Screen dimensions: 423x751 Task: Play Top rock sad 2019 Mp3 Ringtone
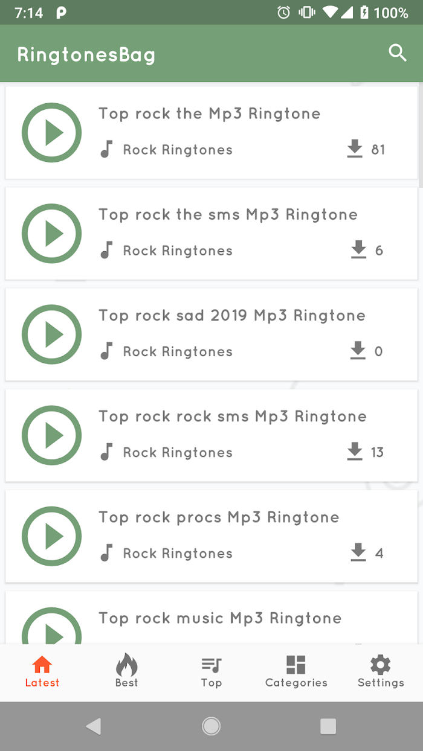click(x=51, y=334)
